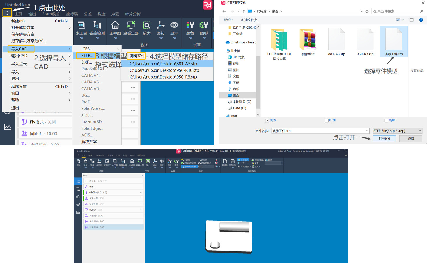Click the 取消 cancel button
428x263 pixels.
(x=411, y=139)
